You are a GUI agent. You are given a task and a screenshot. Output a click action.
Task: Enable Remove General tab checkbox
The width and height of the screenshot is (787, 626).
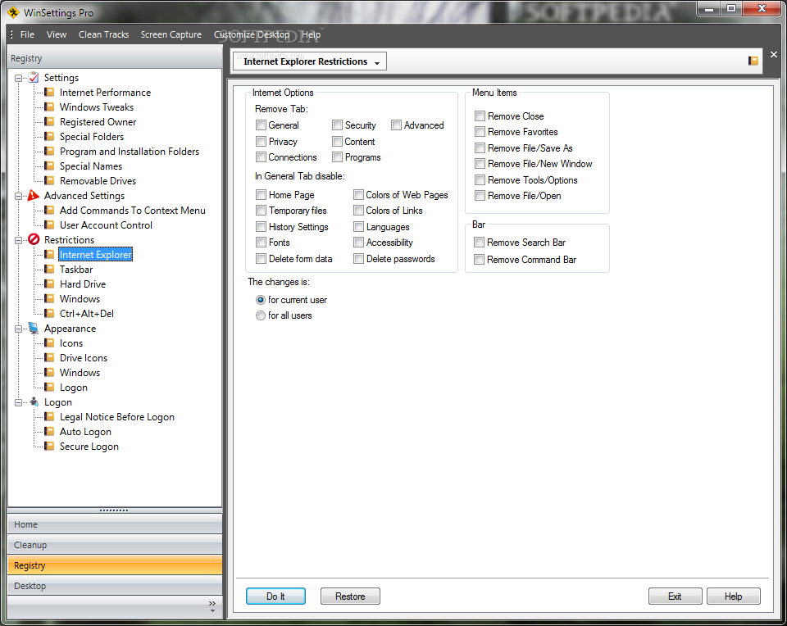[261, 125]
